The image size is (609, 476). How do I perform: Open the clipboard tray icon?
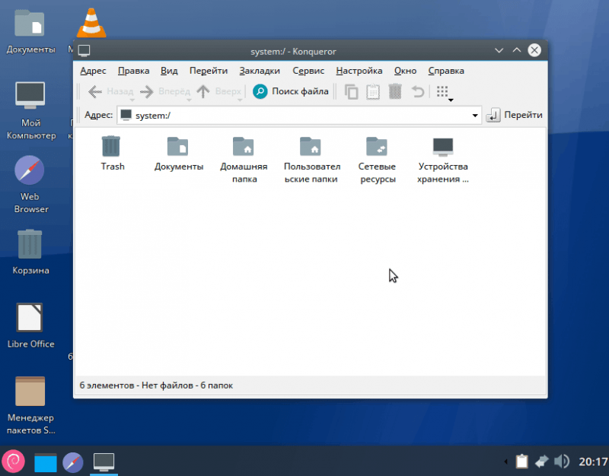[521, 462]
